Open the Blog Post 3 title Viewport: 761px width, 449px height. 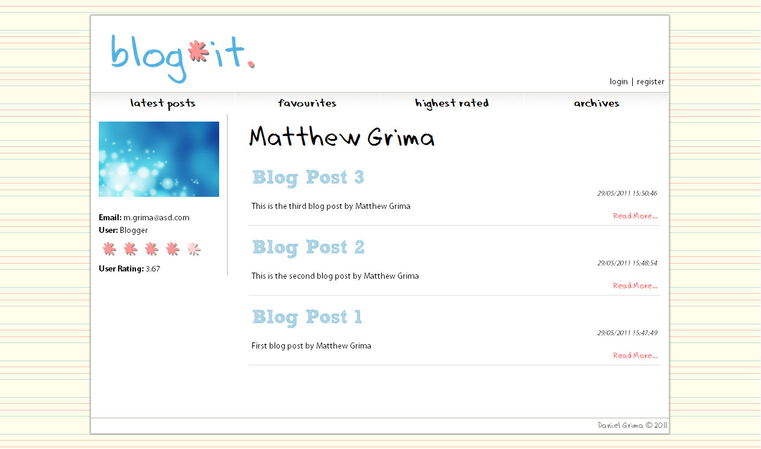point(308,178)
